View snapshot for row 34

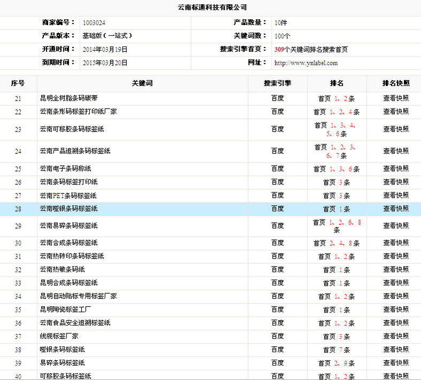tap(396, 296)
